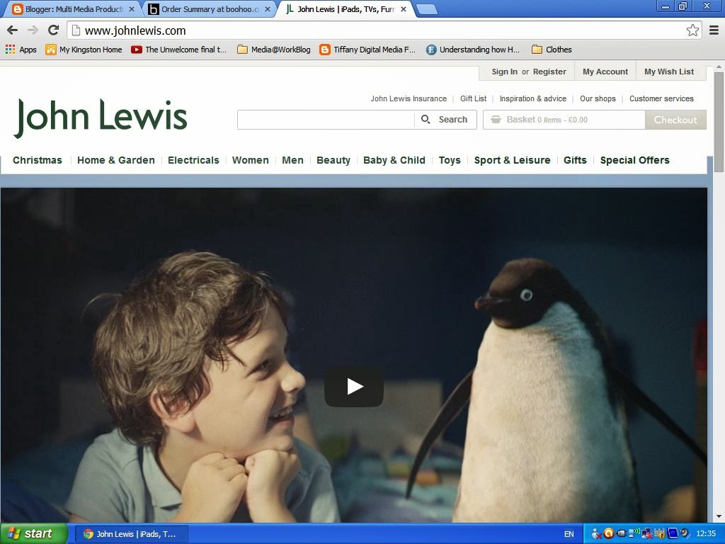This screenshot has width=725, height=544.
Task: Click the Basket icon in the header
Action: click(x=497, y=120)
